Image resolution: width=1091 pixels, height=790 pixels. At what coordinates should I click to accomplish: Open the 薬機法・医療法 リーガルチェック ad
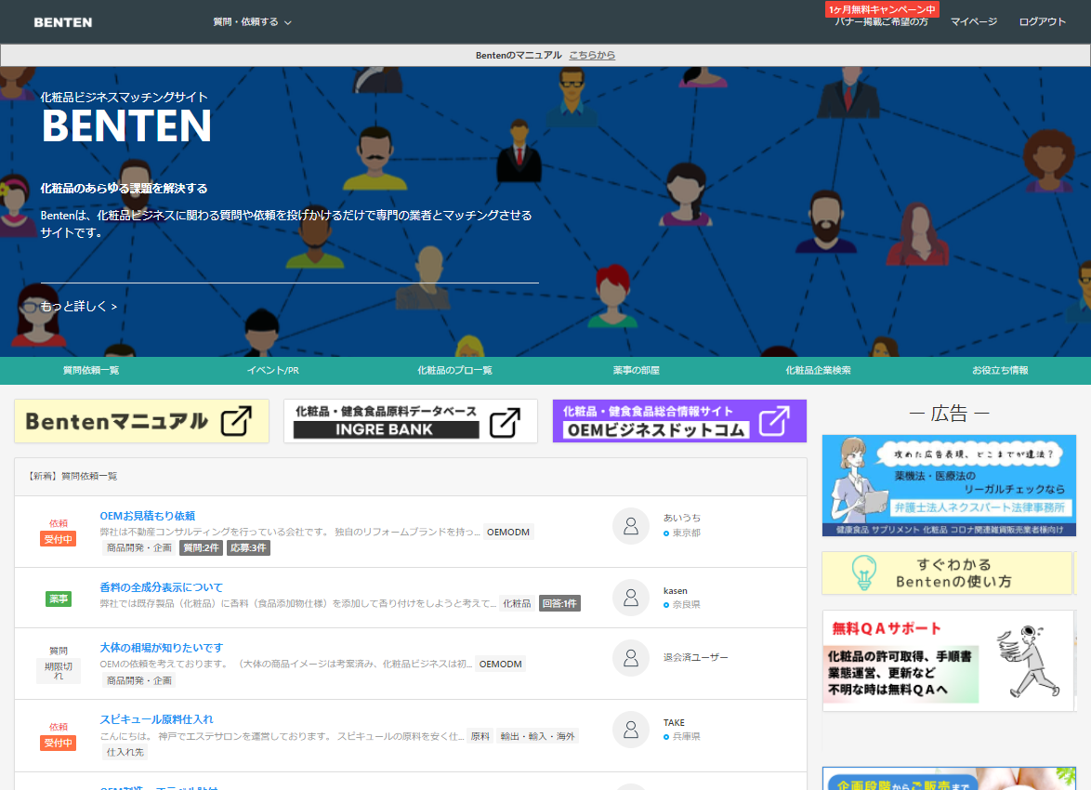pyautogui.click(x=949, y=486)
